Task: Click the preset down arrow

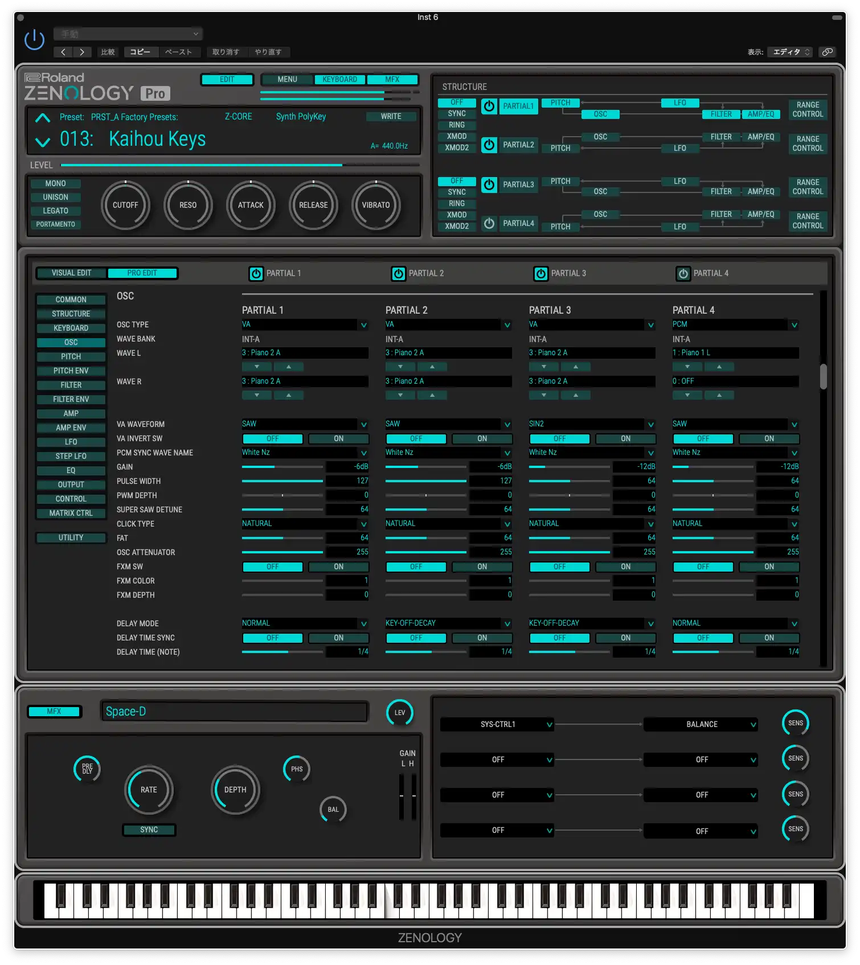Action: pos(43,141)
